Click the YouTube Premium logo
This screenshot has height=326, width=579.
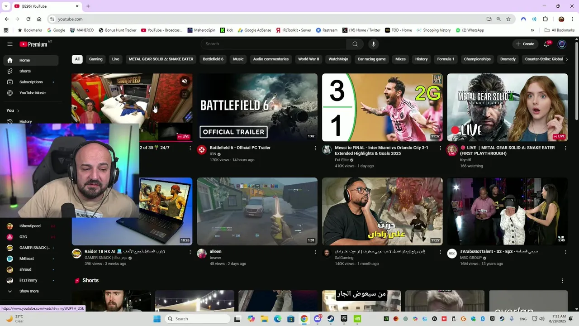click(x=33, y=44)
